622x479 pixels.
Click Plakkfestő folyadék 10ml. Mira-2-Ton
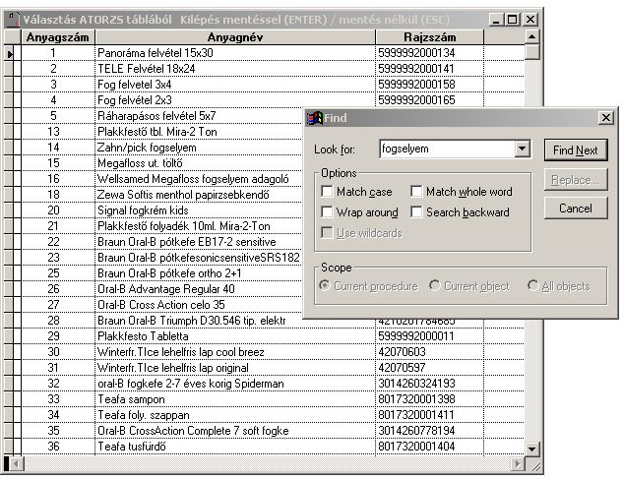(199, 226)
